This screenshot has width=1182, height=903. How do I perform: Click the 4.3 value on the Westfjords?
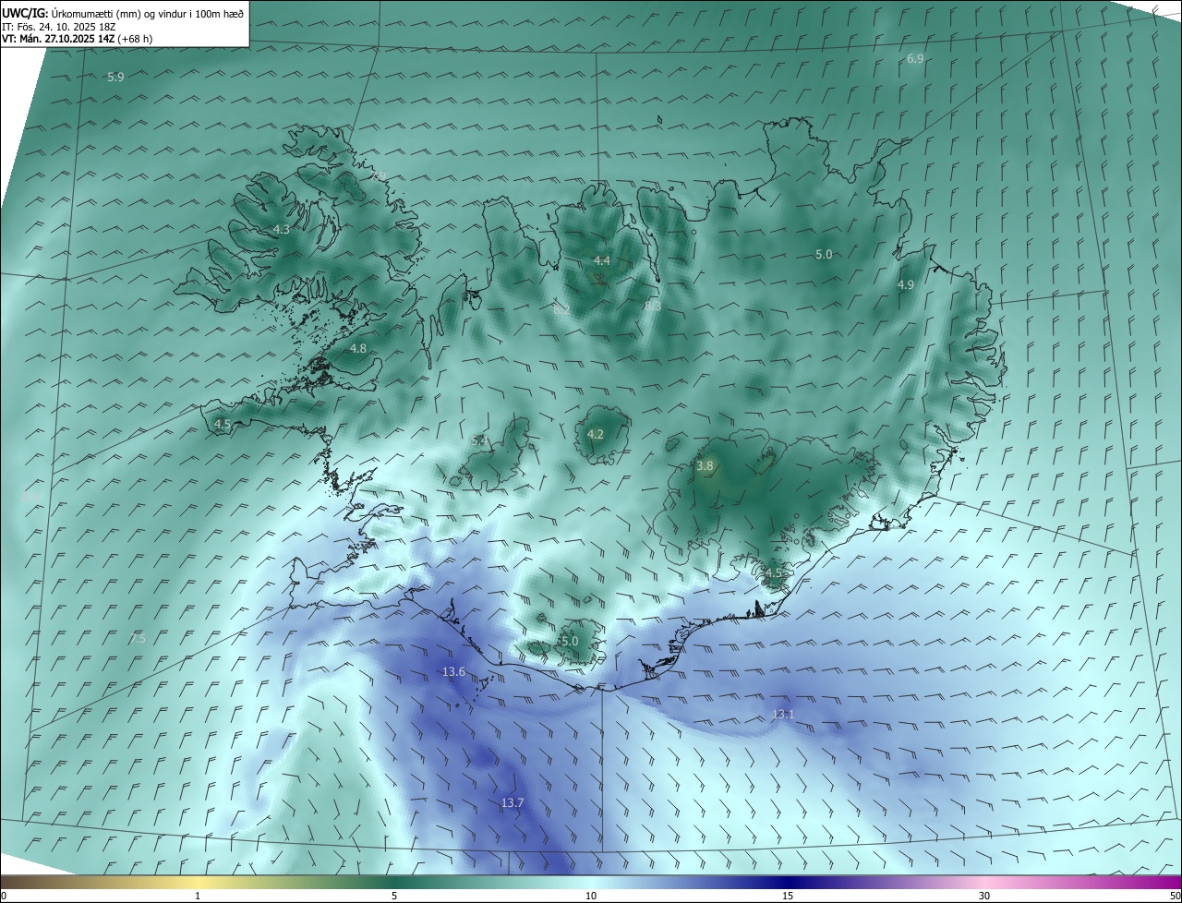coord(282,230)
